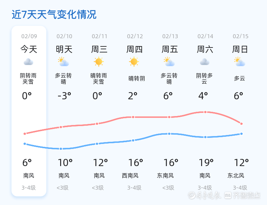Click Friday's partly cloudy icon
The image size is (267, 205).
pos(169,62)
